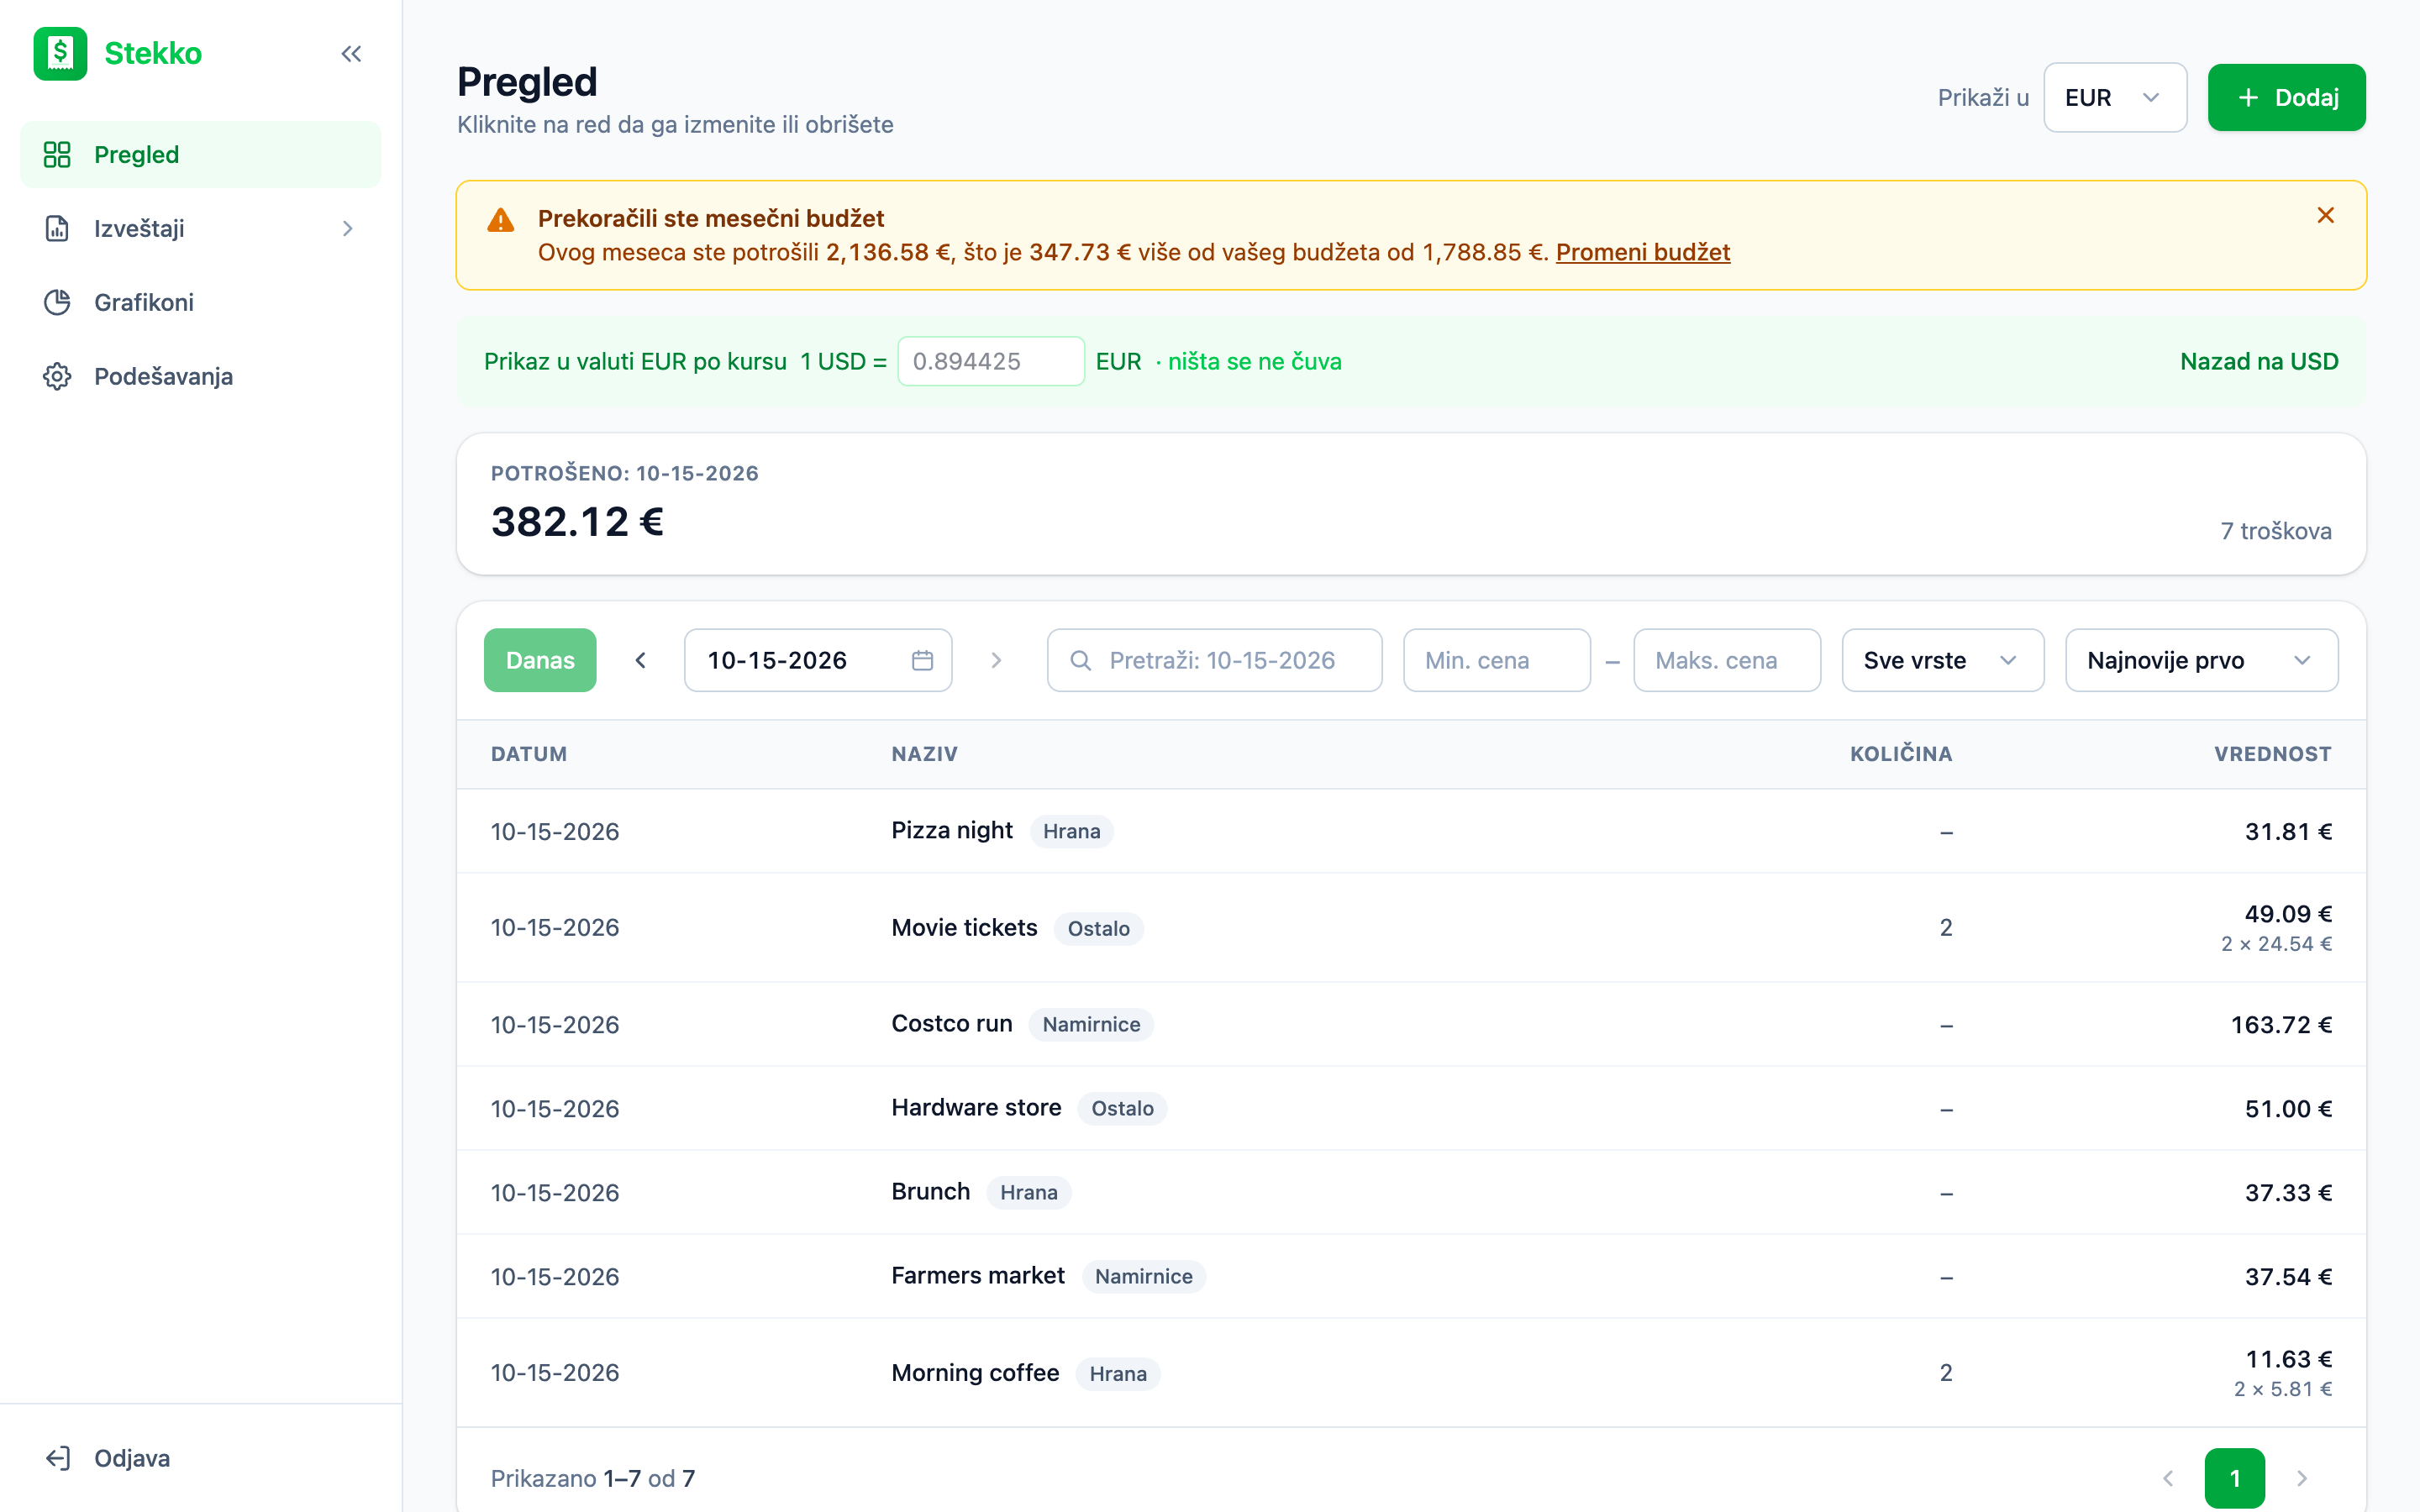Click the warning triangle icon in the banner
This screenshot has height=1512, width=2420.
point(500,220)
